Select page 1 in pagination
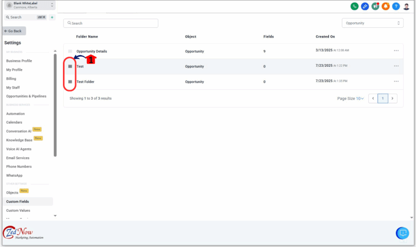This screenshot has height=247, width=416. point(383,98)
